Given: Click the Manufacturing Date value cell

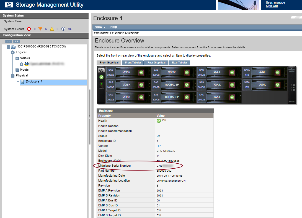Looking at the screenshot, I should [184, 176].
